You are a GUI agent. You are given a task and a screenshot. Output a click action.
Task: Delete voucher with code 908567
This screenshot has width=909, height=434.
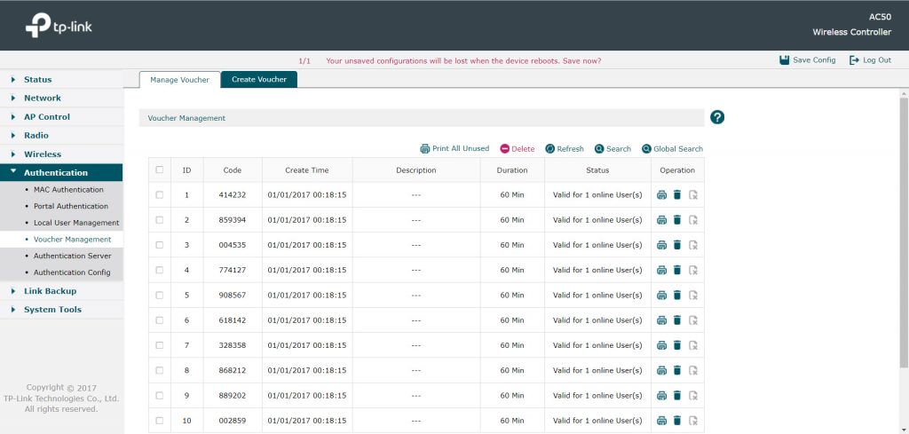pos(676,296)
